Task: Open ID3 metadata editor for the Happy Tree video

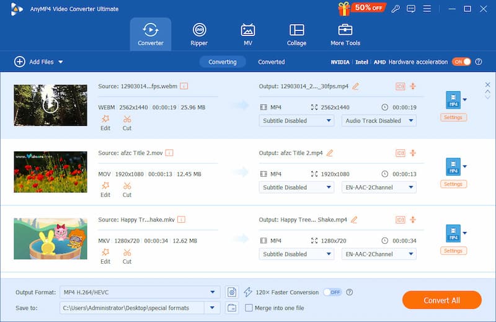Action: (400, 220)
